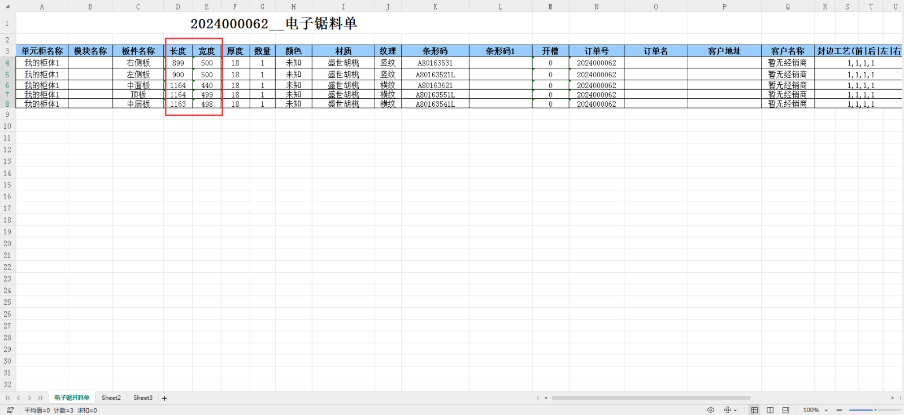904x415 pixels.
Task: Select cell containing 右侧板
Action: point(138,63)
